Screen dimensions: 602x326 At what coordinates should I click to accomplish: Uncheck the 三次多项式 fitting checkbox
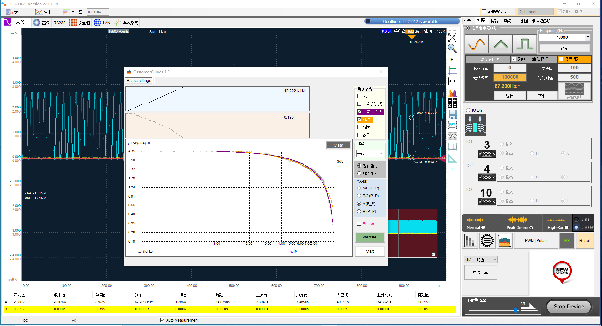pos(359,112)
